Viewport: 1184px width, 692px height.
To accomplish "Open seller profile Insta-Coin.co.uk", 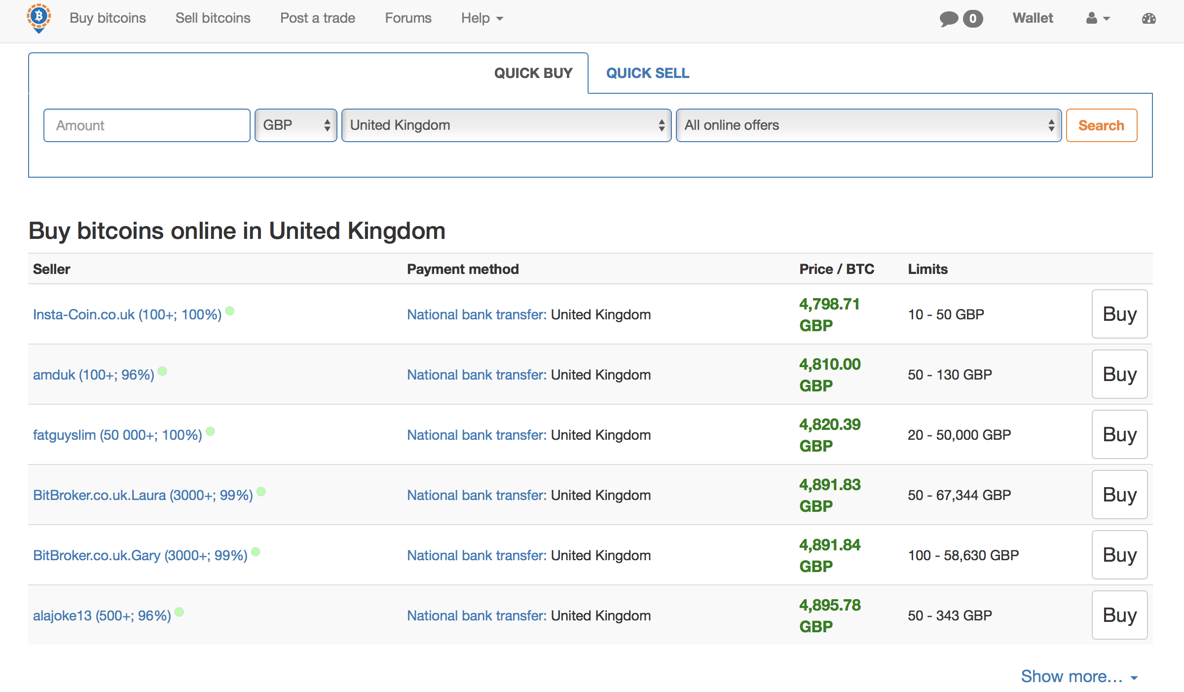I will pyautogui.click(x=127, y=314).
